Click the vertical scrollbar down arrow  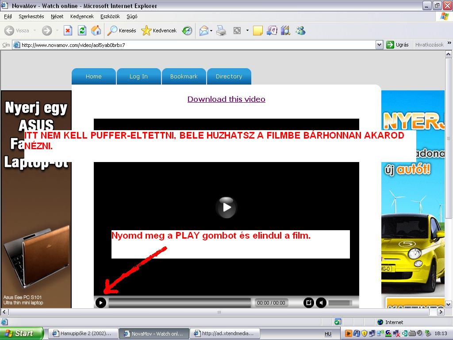coord(449,304)
